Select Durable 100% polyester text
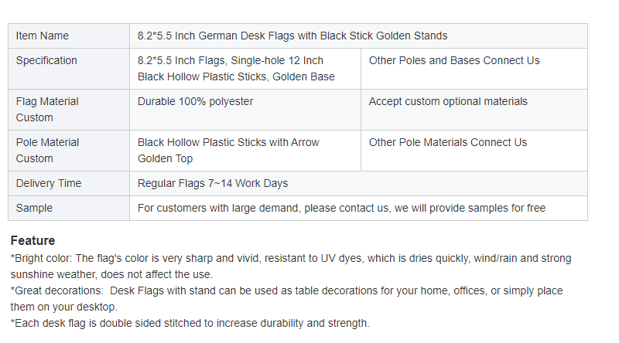619x343 pixels. [x=195, y=101]
